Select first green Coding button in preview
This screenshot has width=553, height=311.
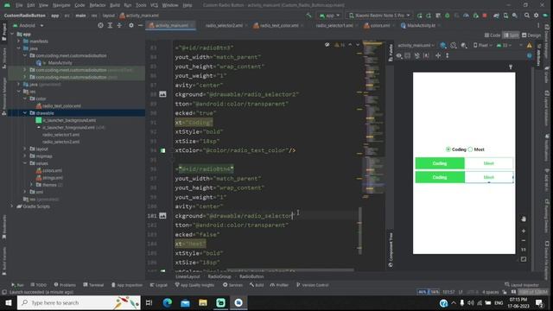[x=440, y=163]
